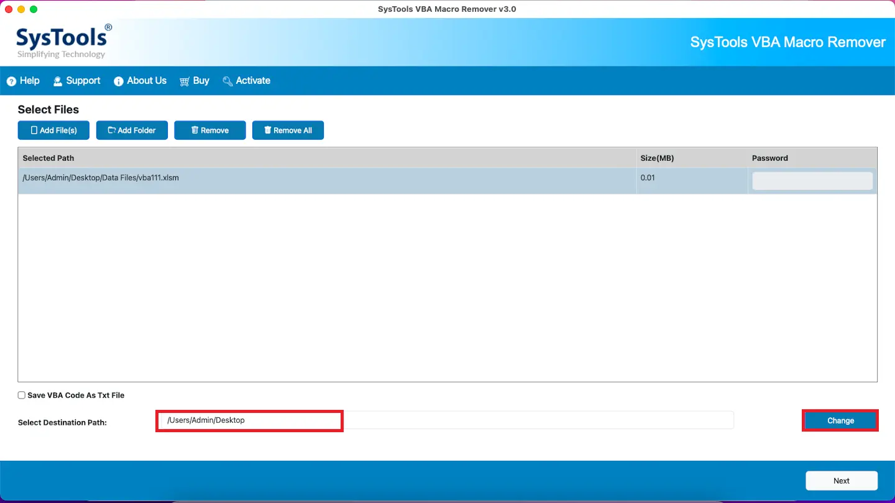Screen dimensions: 895x503
Task: Click the destination path field showing /Users/Admin/Desktop
Action: [x=444, y=420]
